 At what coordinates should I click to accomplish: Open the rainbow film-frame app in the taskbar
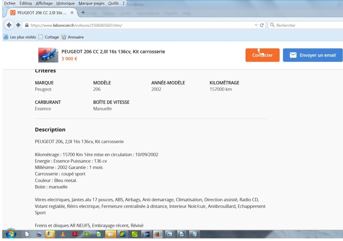[123, 234]
